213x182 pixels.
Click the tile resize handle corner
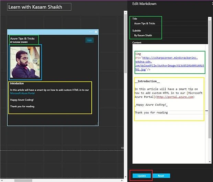(96, 124)
